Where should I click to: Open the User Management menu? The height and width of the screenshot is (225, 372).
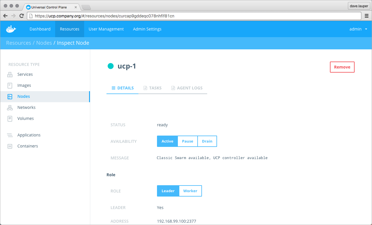106,29
